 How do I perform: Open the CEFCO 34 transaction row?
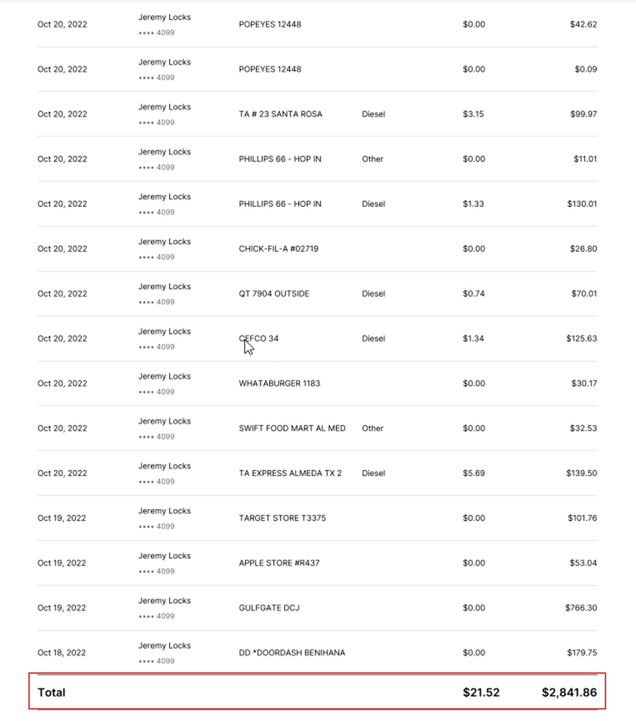click(317, 338)
